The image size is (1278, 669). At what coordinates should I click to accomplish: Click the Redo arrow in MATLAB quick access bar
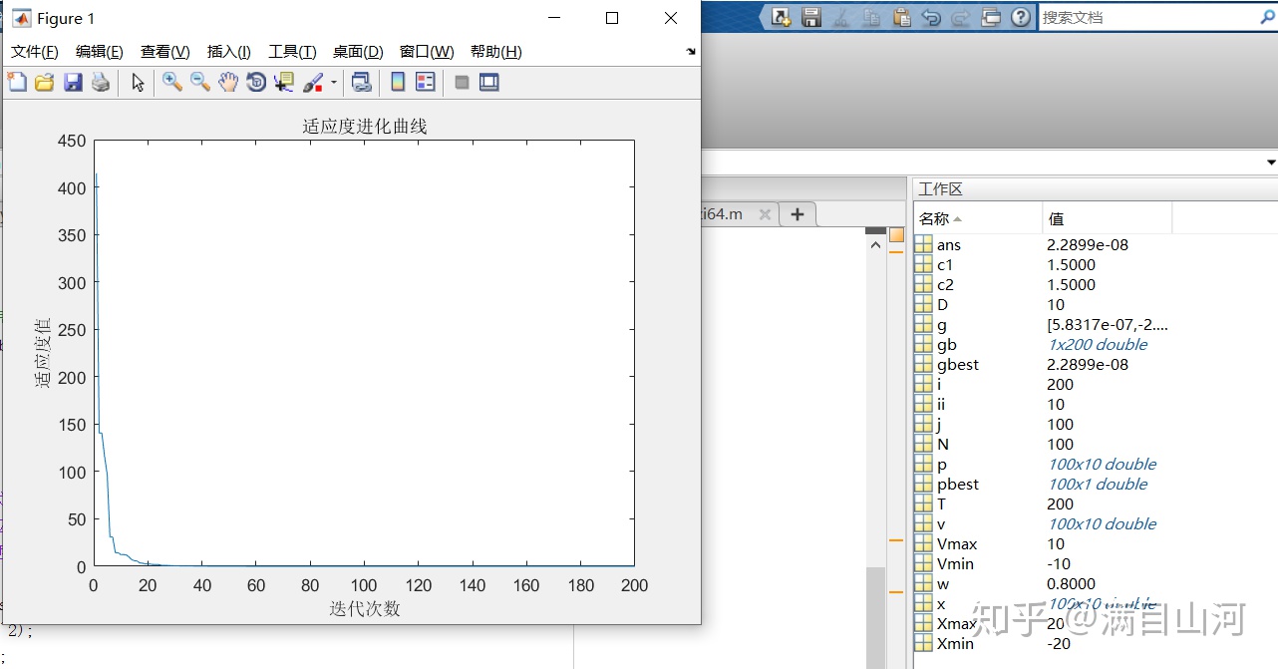pos(961,17)
